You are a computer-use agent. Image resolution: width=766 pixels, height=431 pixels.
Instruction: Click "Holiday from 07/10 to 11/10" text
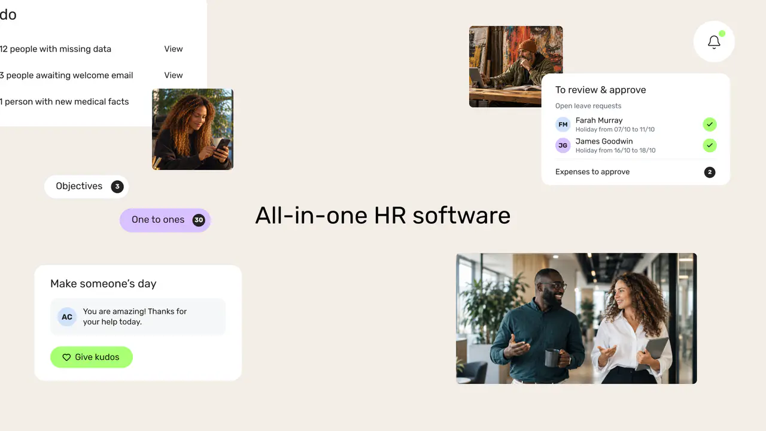(615, 129)
